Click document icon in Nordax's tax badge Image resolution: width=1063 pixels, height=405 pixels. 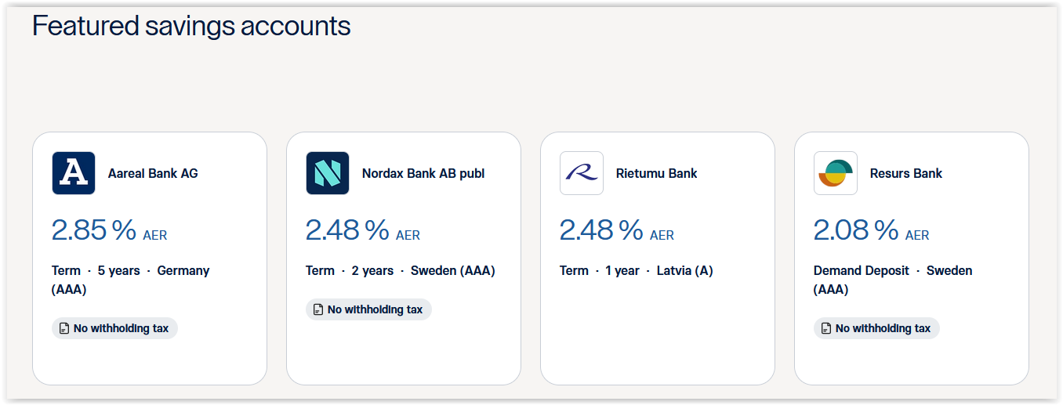(318, 310)
